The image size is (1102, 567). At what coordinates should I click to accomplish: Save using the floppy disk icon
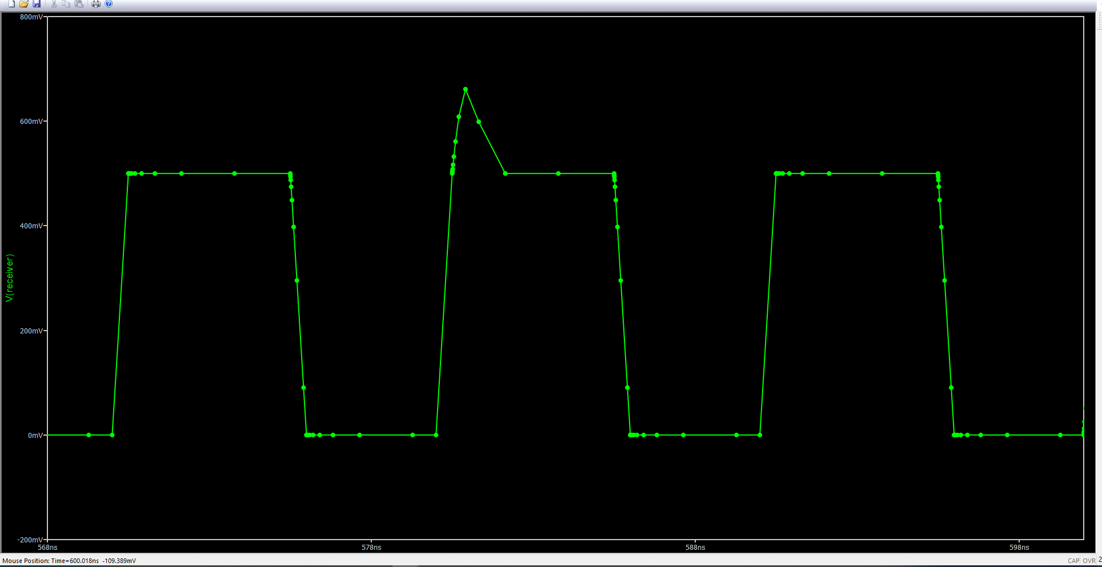click(x=37, y=4)
